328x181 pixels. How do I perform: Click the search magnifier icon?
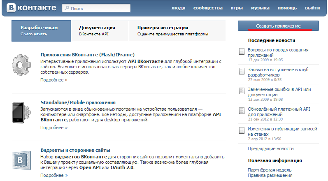[67, 8]
